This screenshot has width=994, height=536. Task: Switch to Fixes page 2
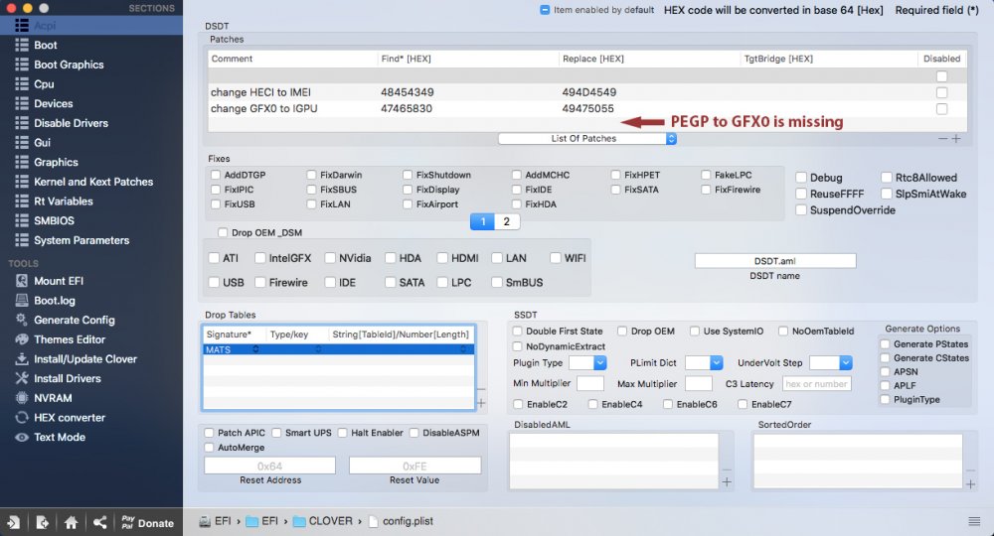point(507,221)
